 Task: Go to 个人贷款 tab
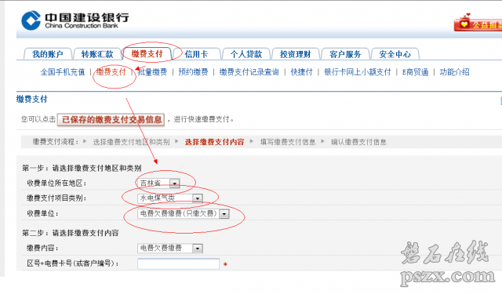246,54
